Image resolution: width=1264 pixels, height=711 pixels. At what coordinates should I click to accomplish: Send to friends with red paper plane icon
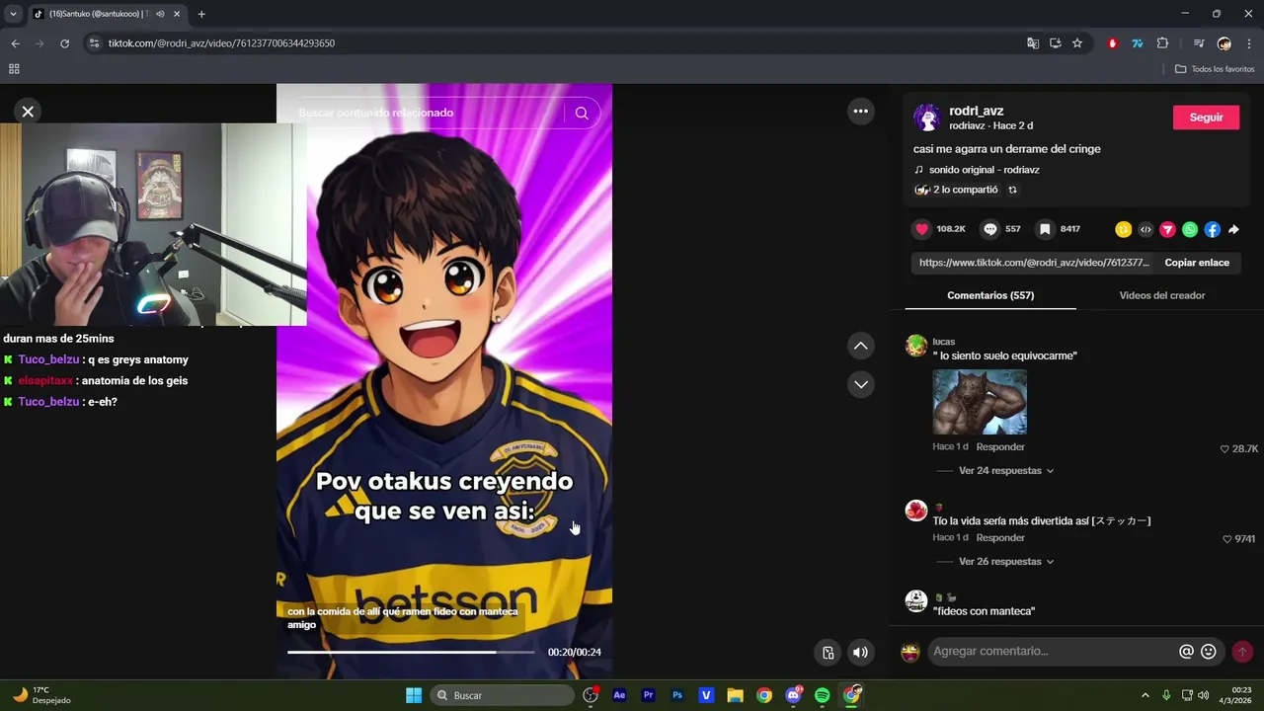1167,229
